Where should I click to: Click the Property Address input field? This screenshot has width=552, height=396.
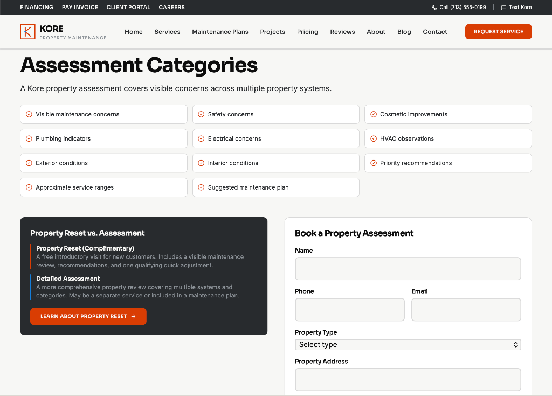(x=408, y=379)
